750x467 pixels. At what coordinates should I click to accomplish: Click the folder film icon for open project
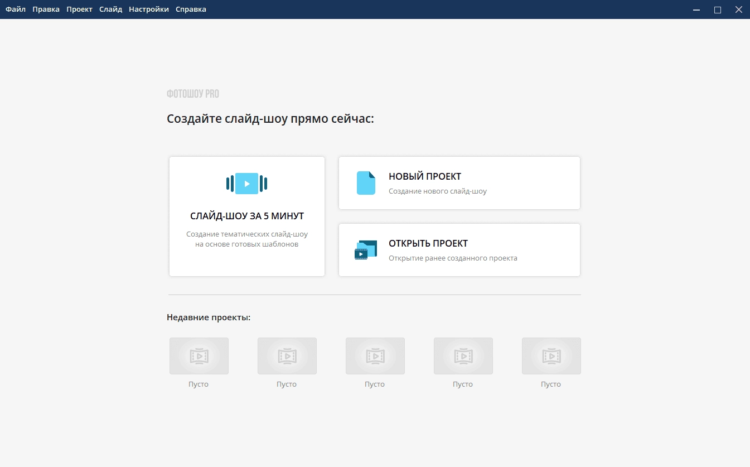[x=366, y=250]
